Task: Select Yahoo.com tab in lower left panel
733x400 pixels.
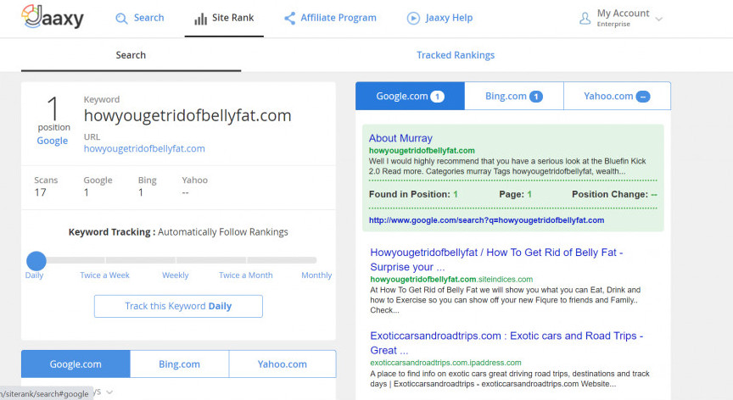Action: coord(282,364)
